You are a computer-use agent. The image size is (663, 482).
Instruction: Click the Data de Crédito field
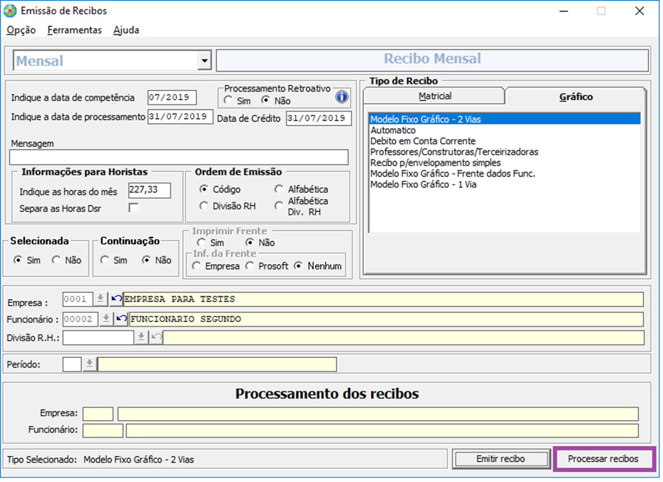pyautogui.click(x=319, y=119)
